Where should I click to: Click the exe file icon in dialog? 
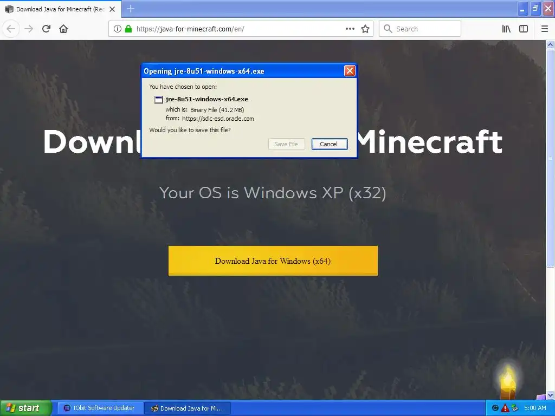159,100
